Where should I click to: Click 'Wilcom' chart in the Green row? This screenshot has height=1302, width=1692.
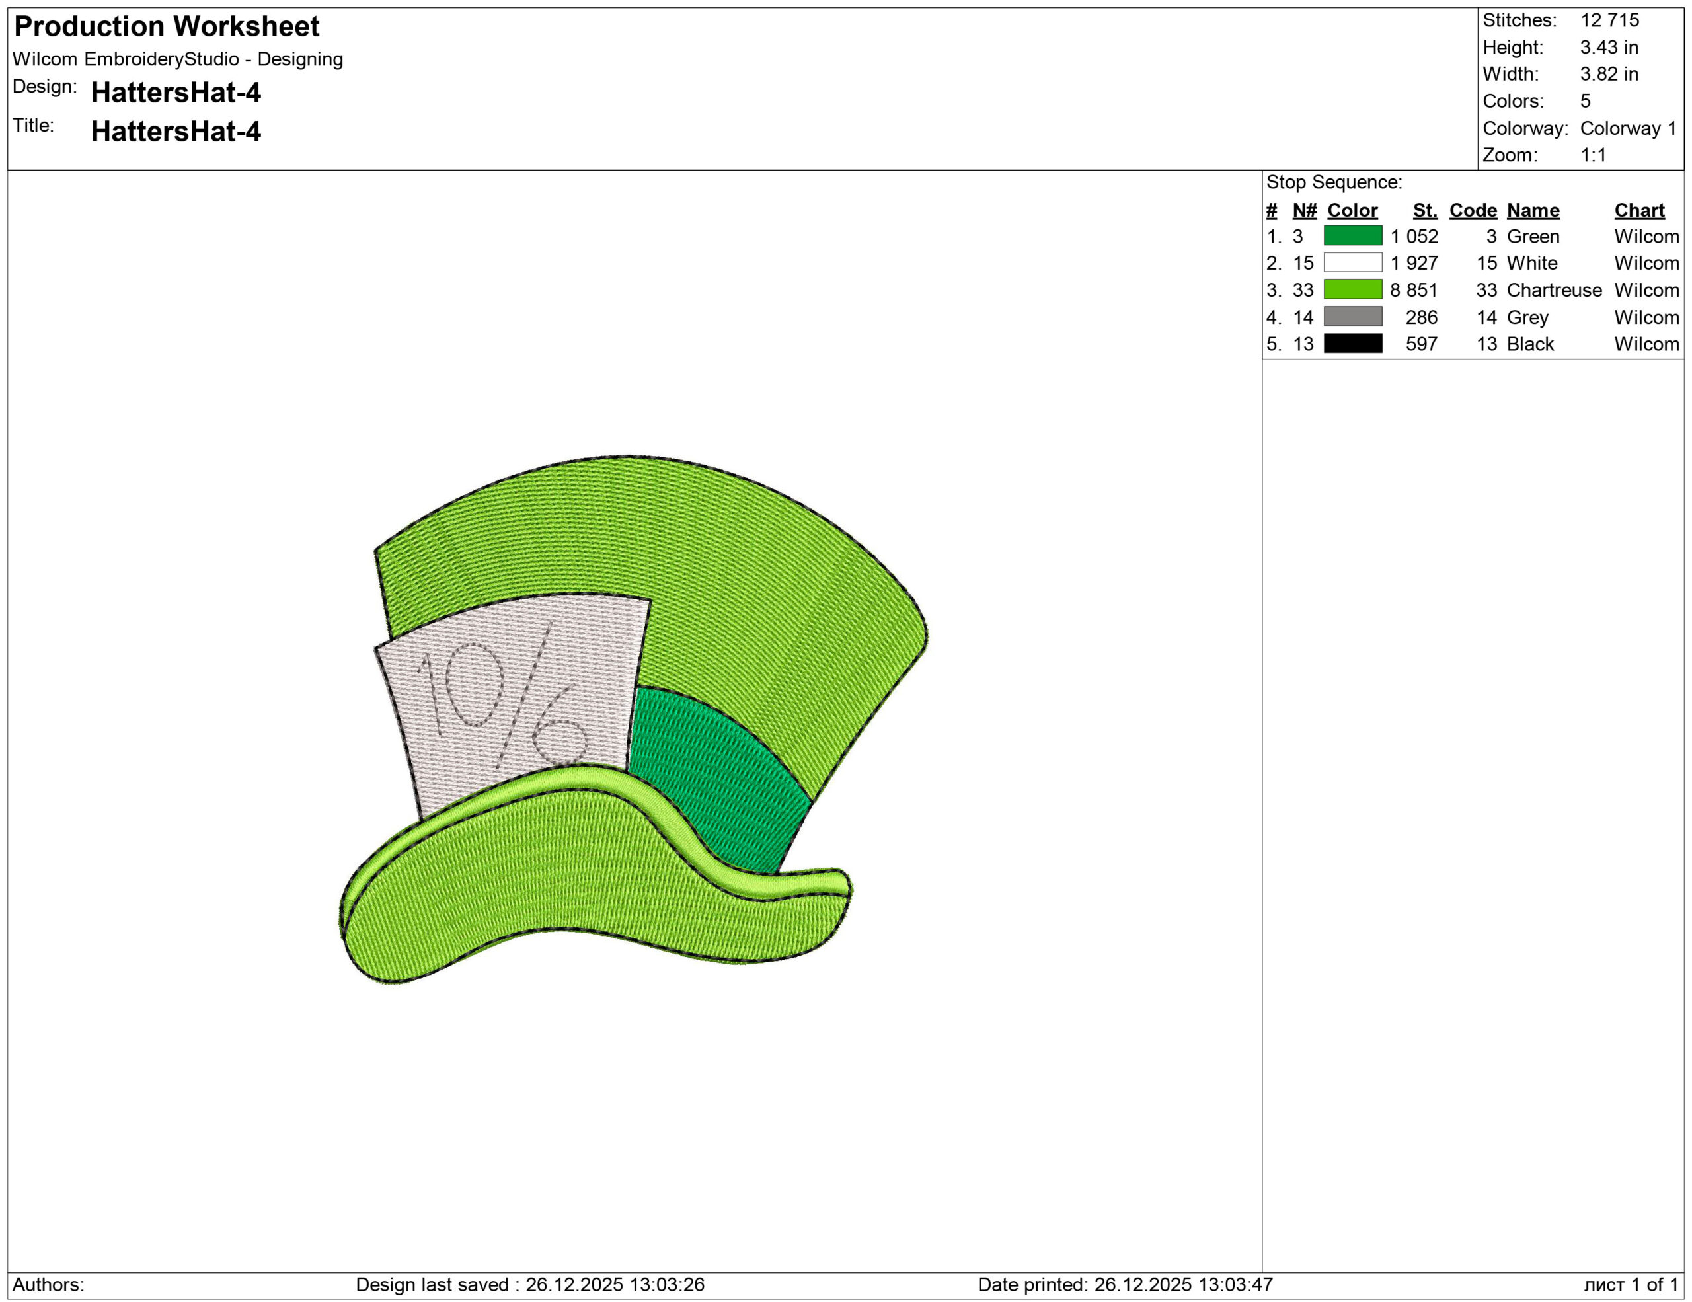[x=1647, y=236]
